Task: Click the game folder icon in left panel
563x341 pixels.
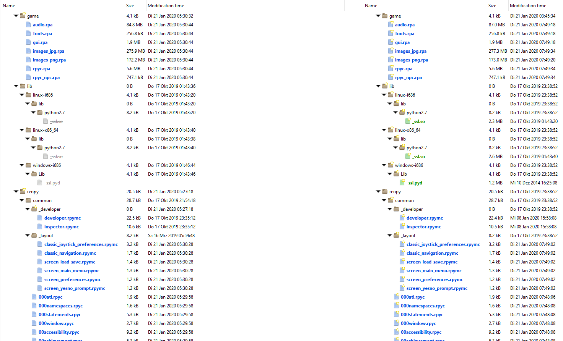Action: pyautogui.click(x=22, y=16)
